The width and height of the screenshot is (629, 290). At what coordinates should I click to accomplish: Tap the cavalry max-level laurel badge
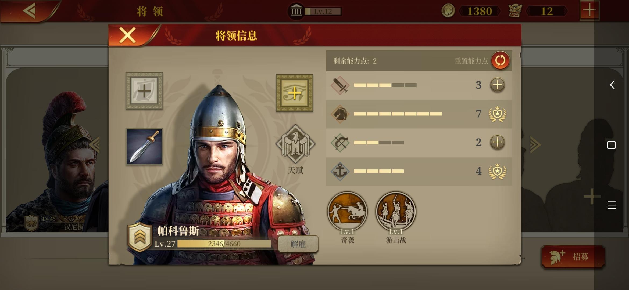click(x=497, y=114)
